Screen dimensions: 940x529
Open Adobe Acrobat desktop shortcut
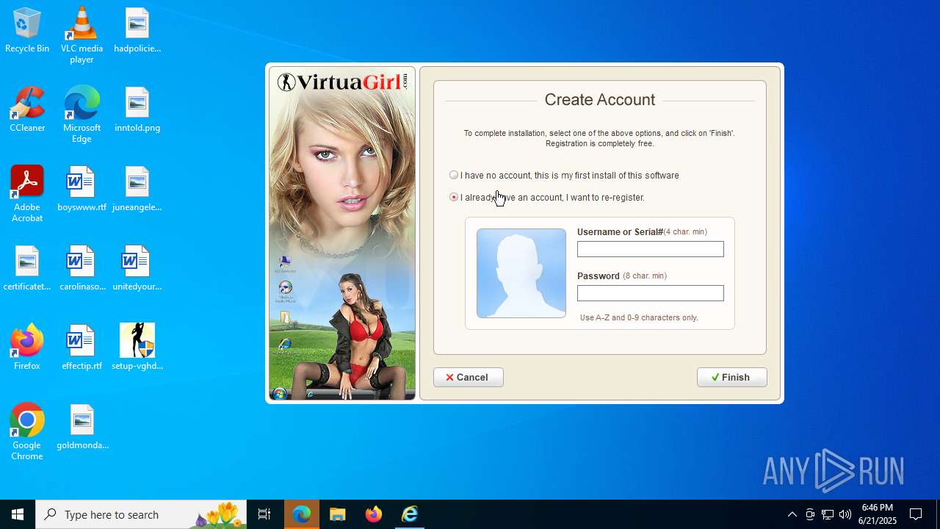tap(27, 194)
